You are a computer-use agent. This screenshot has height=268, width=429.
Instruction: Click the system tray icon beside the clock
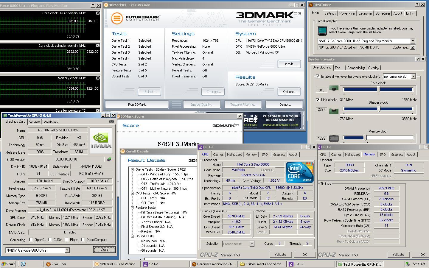408,264
